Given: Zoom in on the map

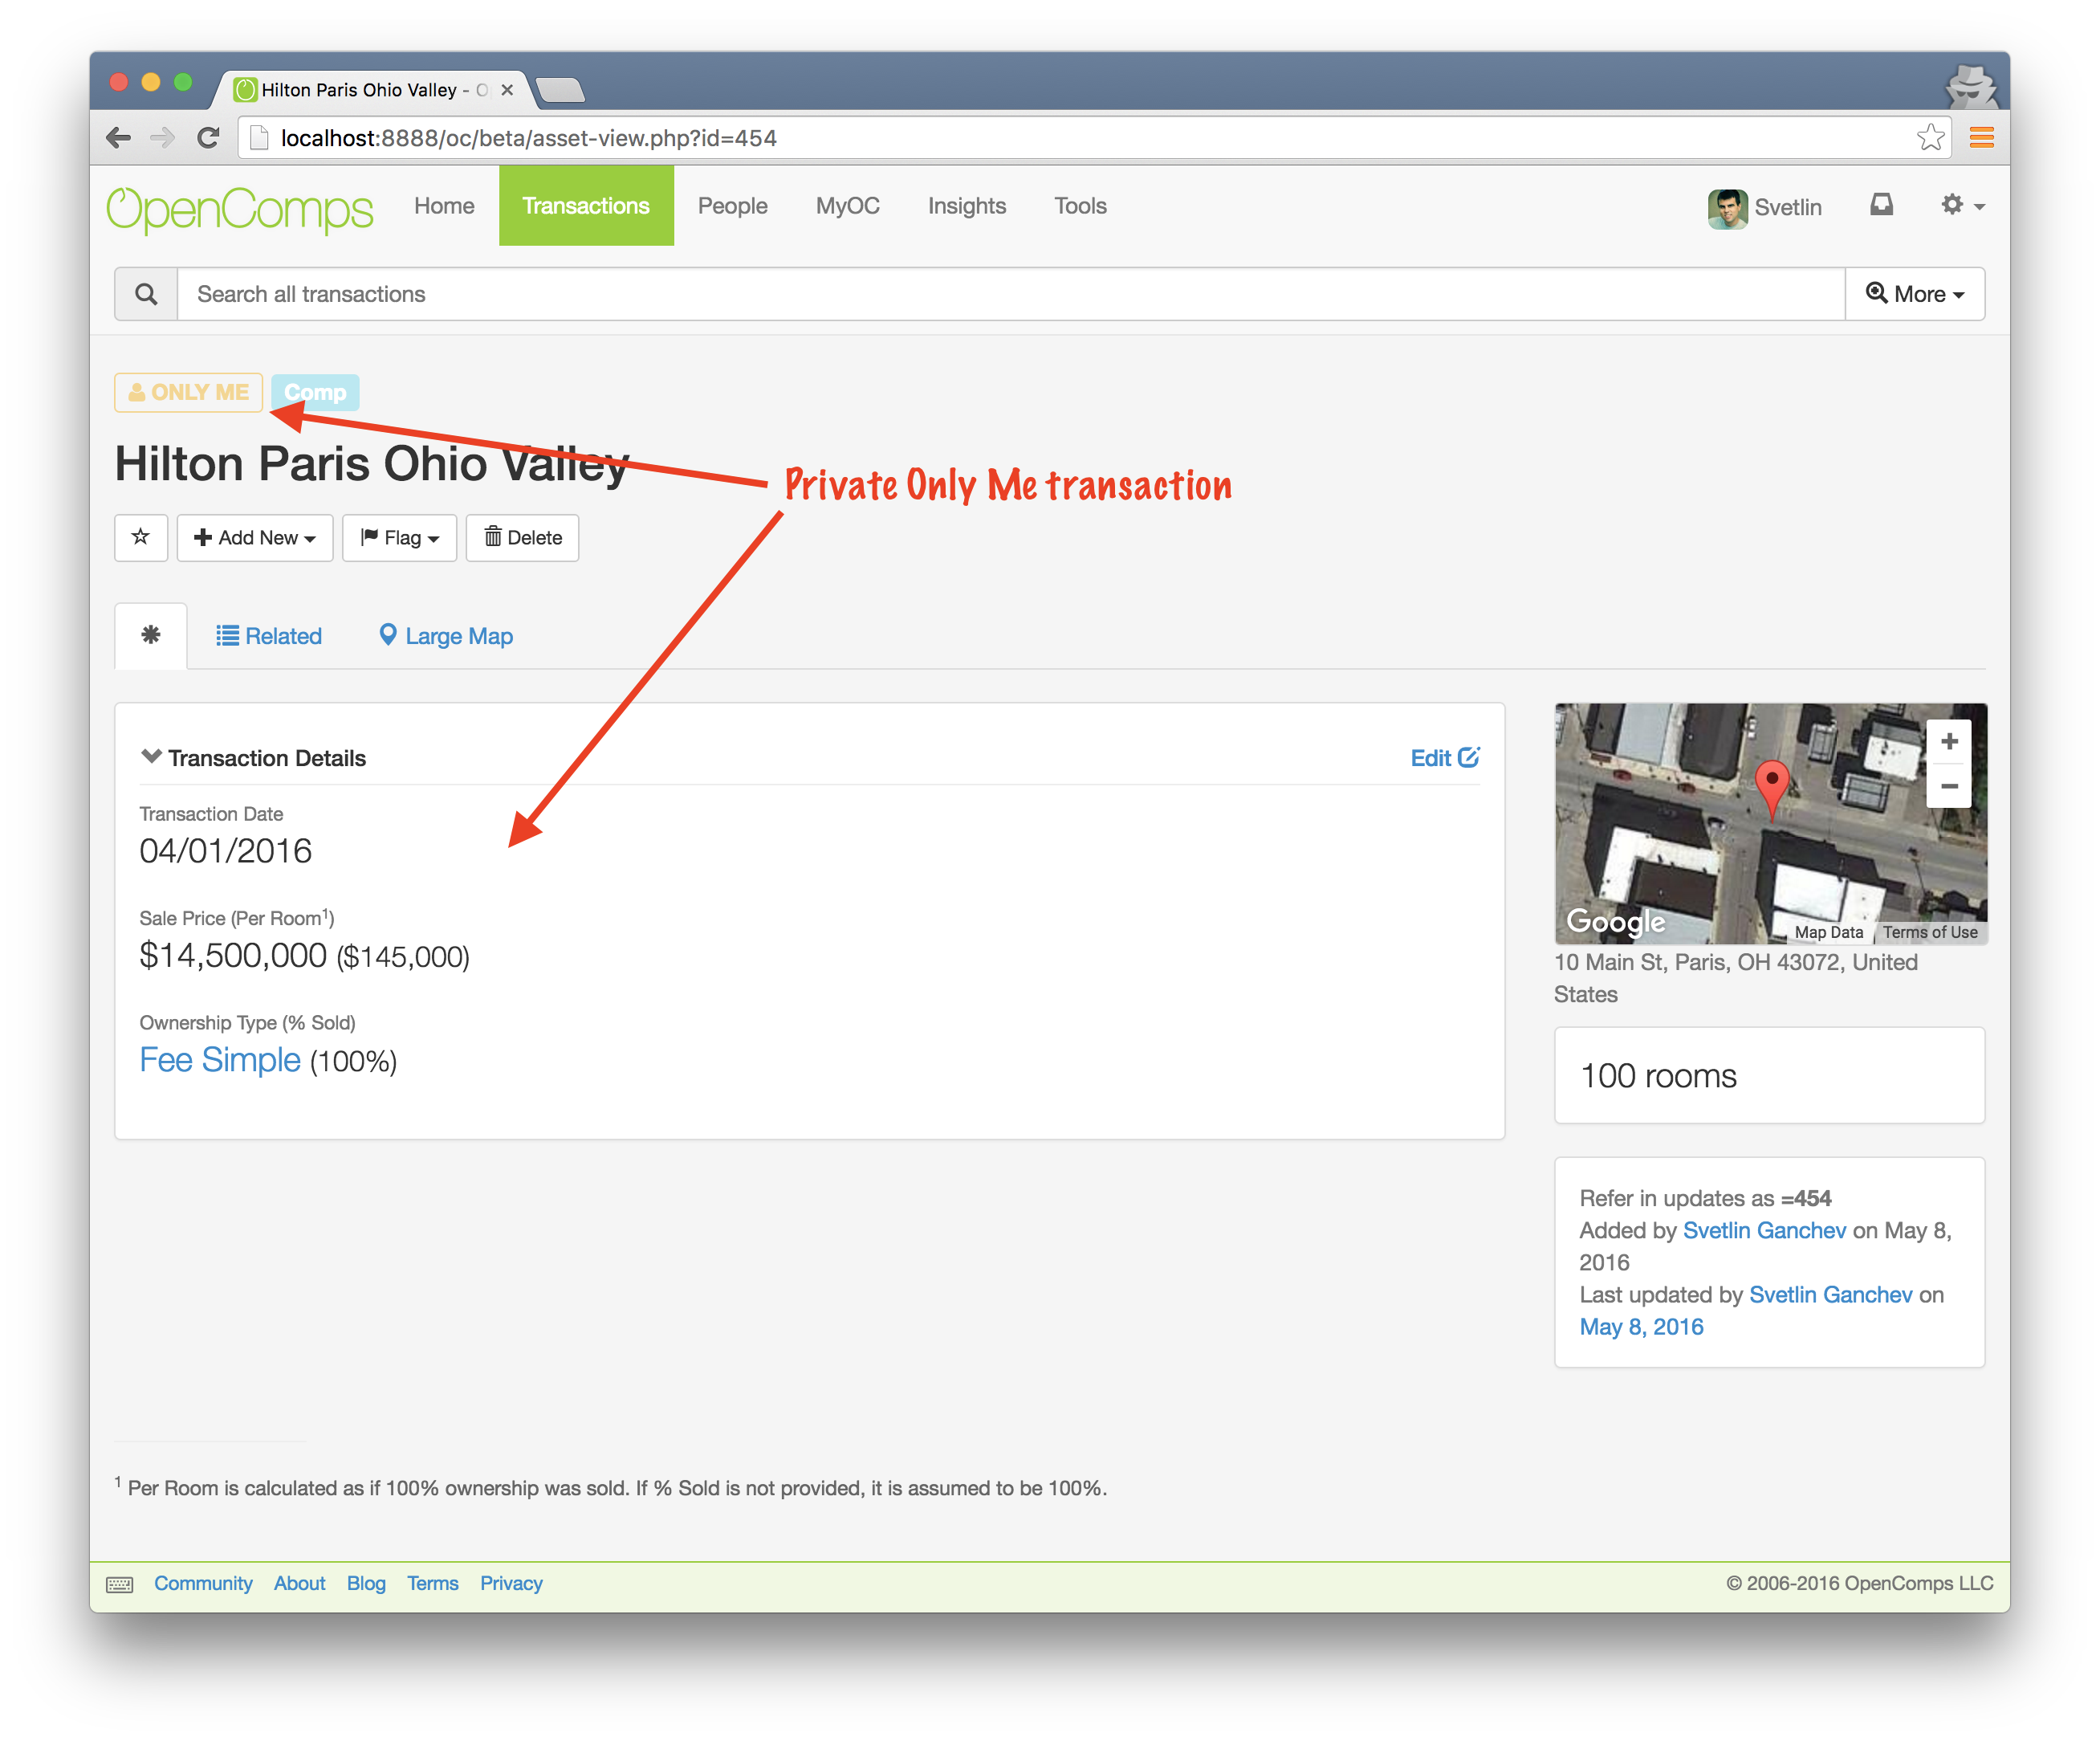Looking at the screenshot, I should (x=1948, y=741).
